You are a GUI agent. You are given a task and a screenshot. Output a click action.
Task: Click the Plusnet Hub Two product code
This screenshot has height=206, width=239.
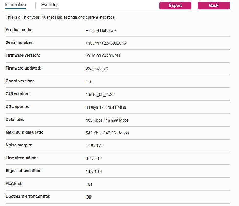point(101,30)
